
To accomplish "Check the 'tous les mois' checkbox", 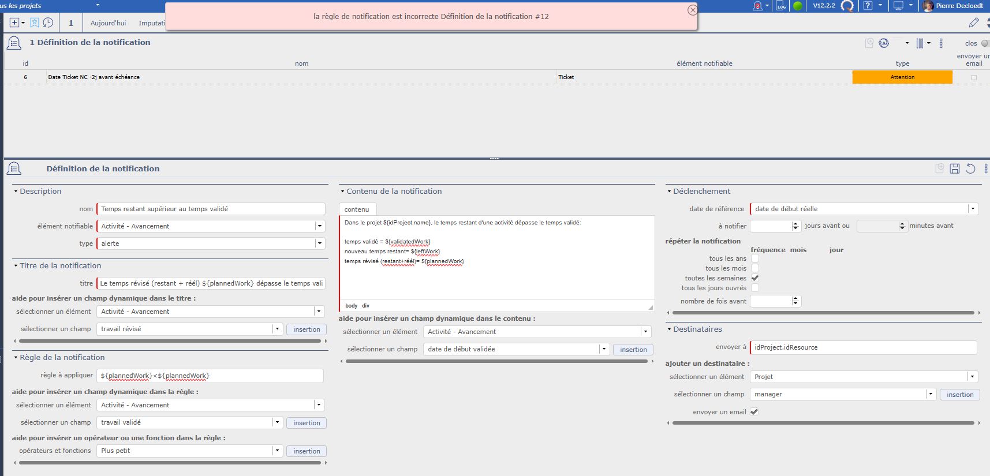I will [x=754, y=268].
